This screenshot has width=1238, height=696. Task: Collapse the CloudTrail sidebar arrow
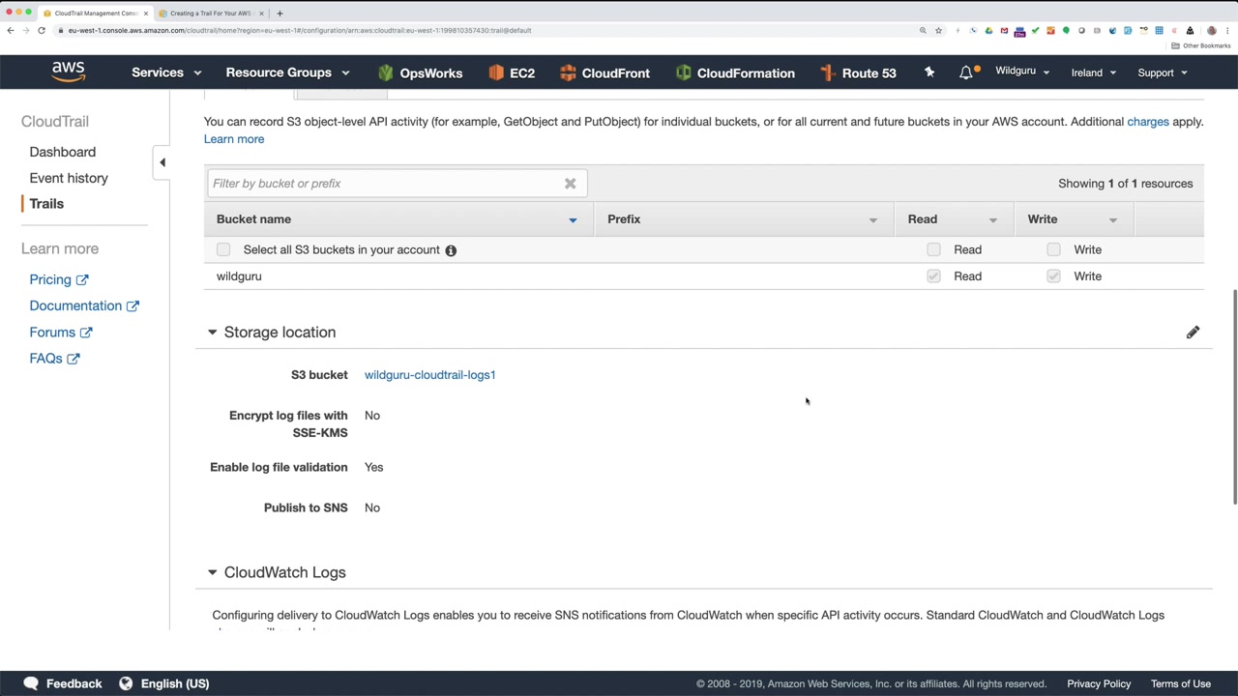pyautogui.click(x=162, y=162)
